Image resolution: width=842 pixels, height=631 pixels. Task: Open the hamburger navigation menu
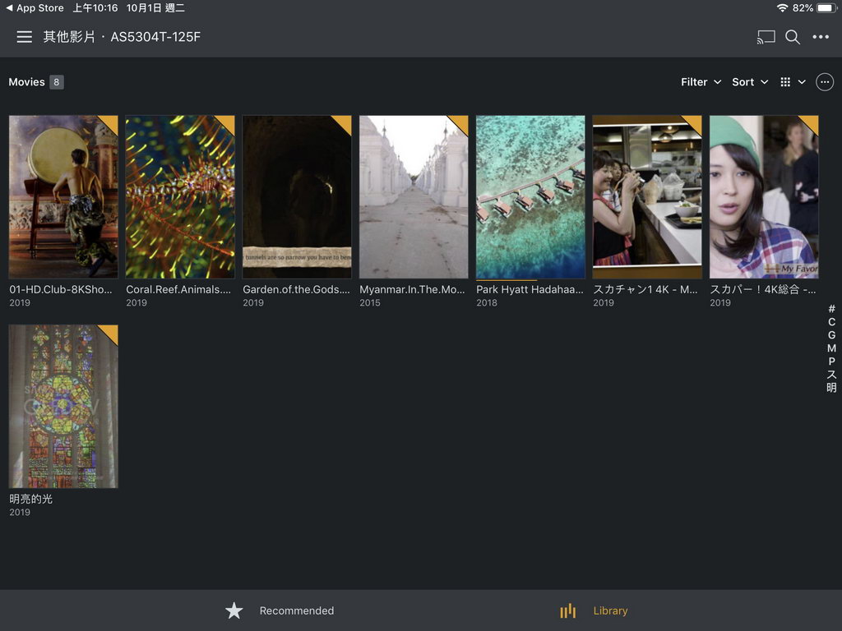coord(24,36)
